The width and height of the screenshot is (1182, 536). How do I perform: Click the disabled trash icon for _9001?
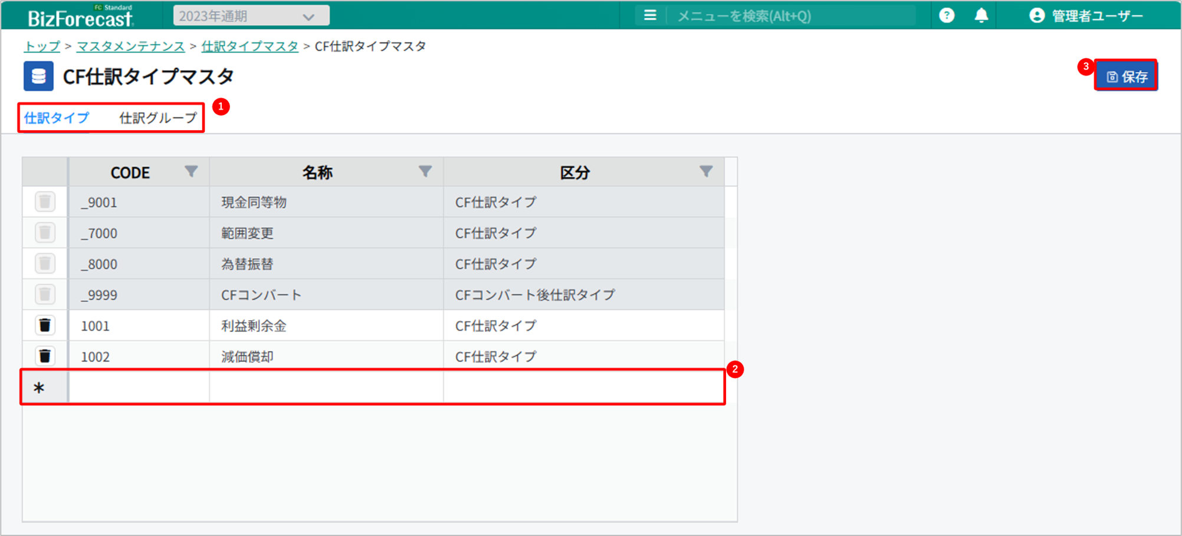[45, 202]
